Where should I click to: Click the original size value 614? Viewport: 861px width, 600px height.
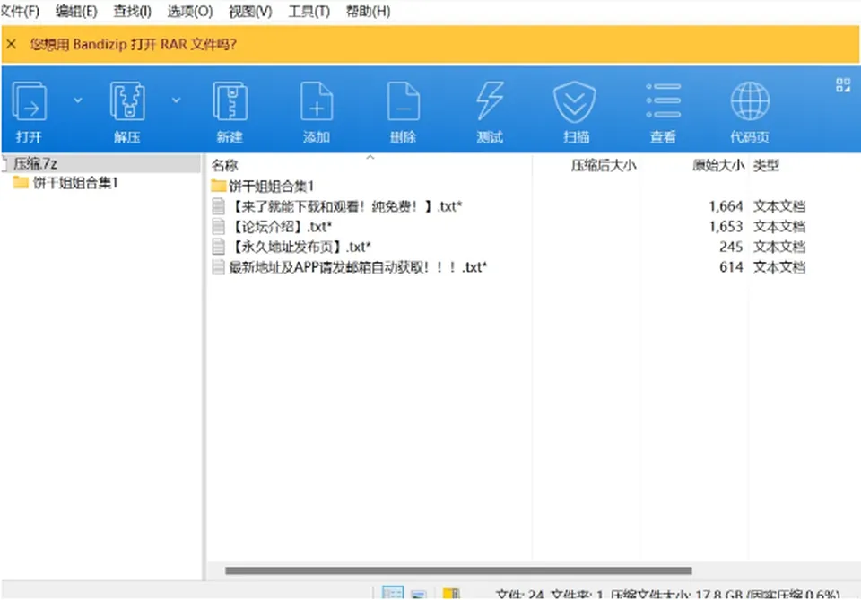tap(731, 267)
